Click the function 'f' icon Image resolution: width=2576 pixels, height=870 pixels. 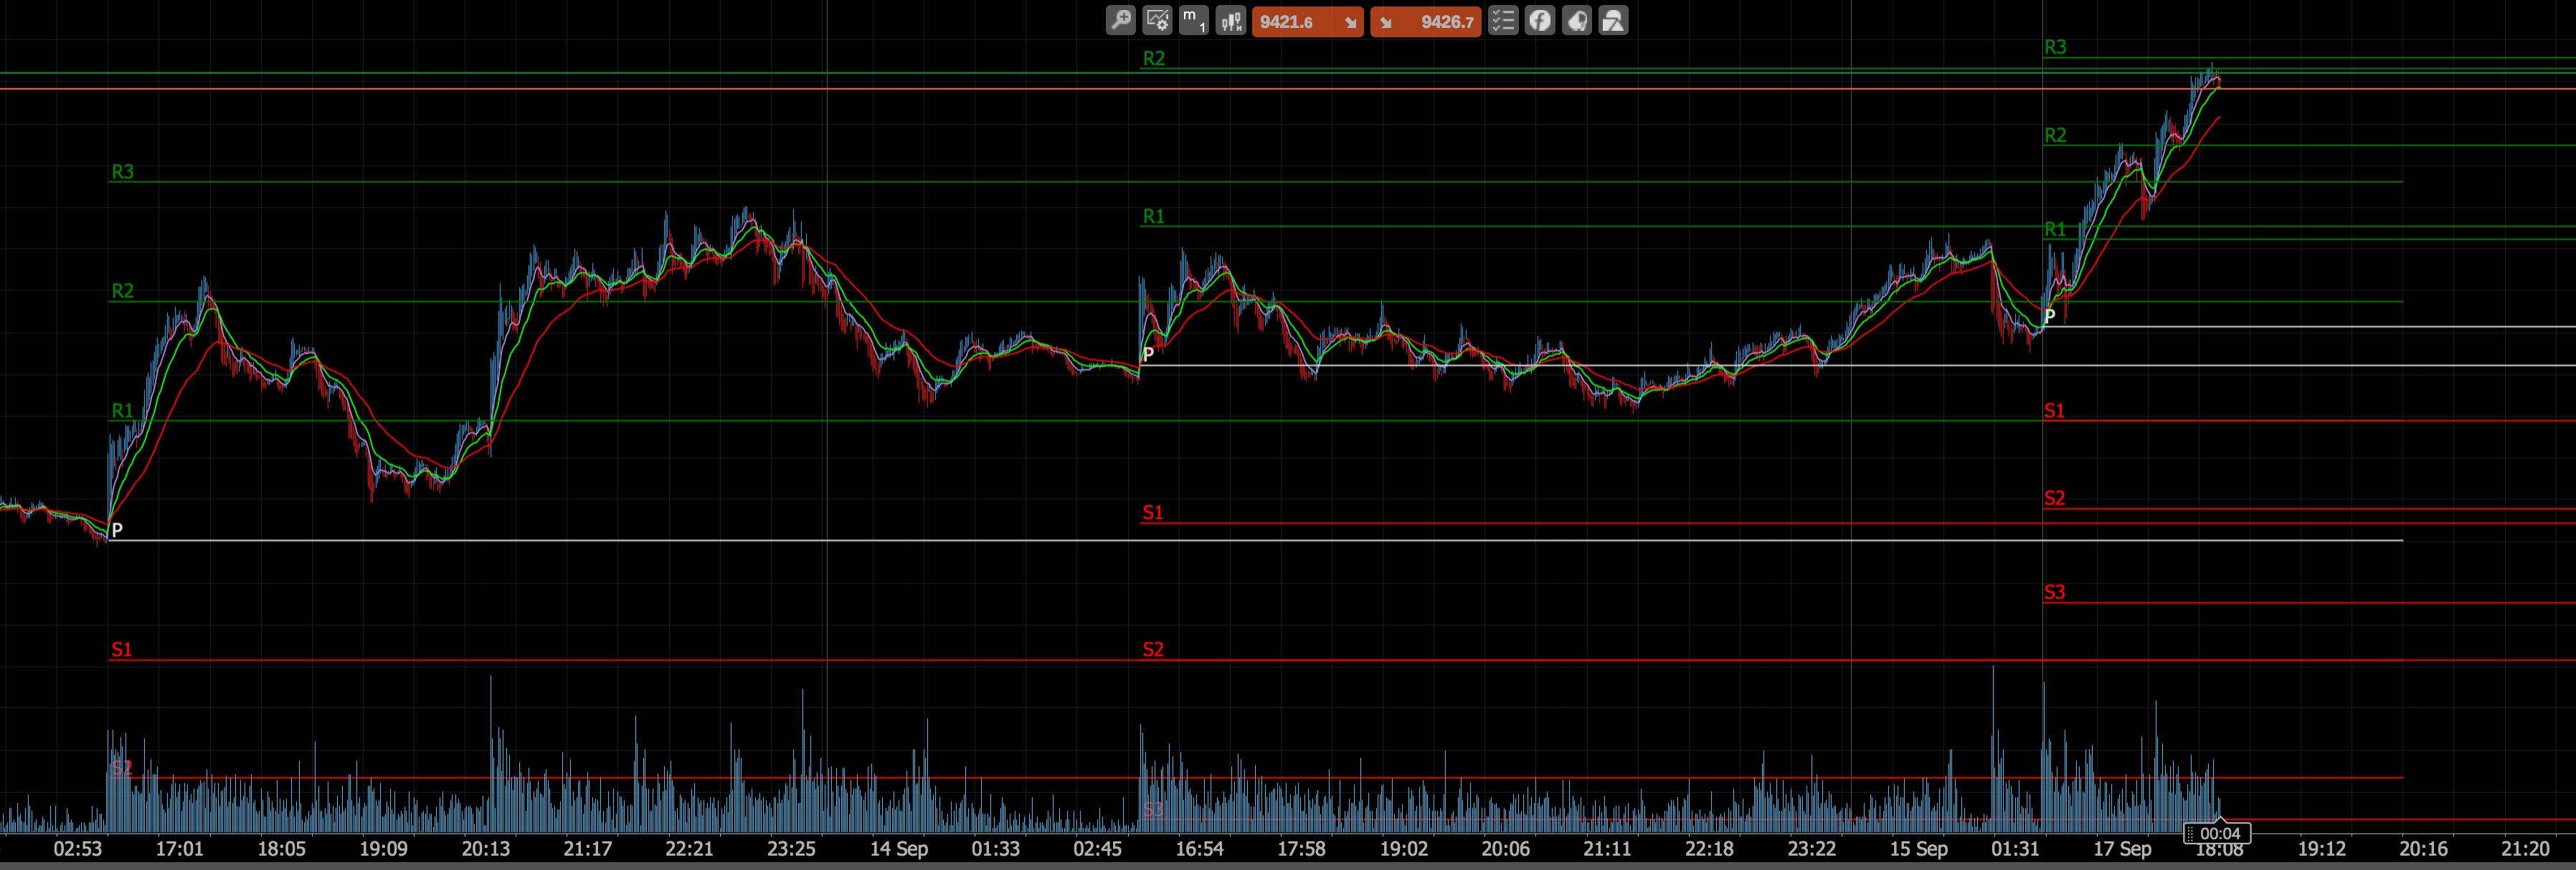pyautogui.click(x=1540, y=21)
